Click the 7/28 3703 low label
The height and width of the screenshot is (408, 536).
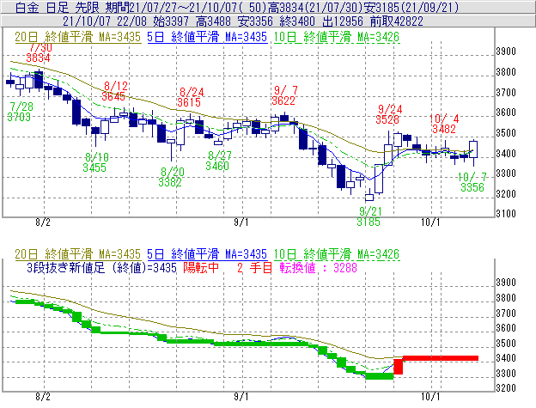click(20, 112)
